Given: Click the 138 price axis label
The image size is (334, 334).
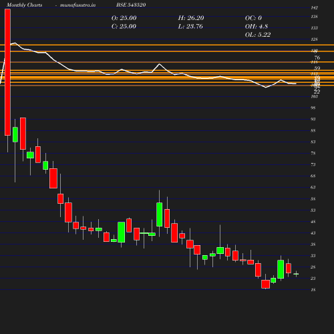Looking at the screenshot, I should pos(314,17).
